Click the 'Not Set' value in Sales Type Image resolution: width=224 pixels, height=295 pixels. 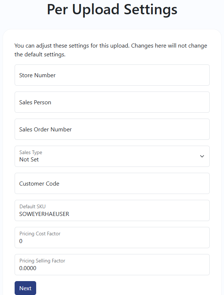click(x=29, y=160)
